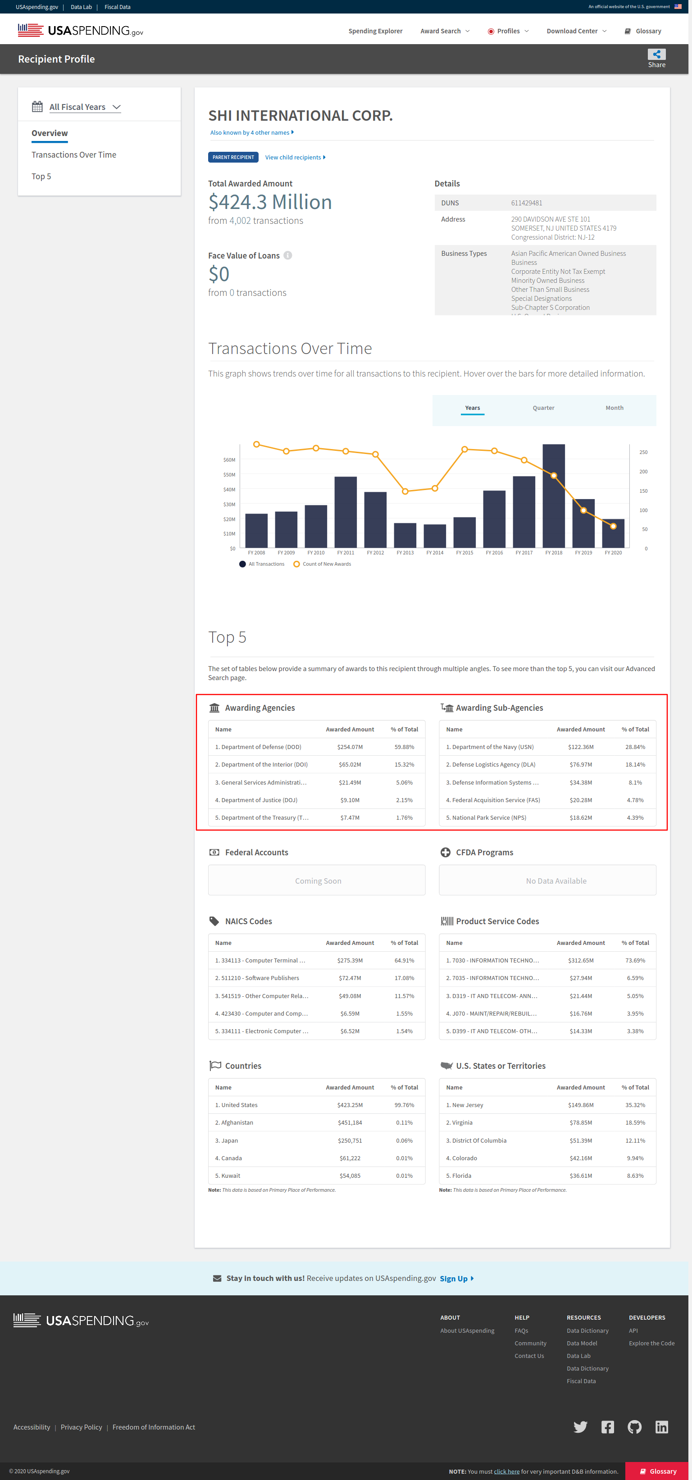This screenshot has width=692, height=1480.
Task: Click the Glossary book icon in navigation
Action: point(628,31)
